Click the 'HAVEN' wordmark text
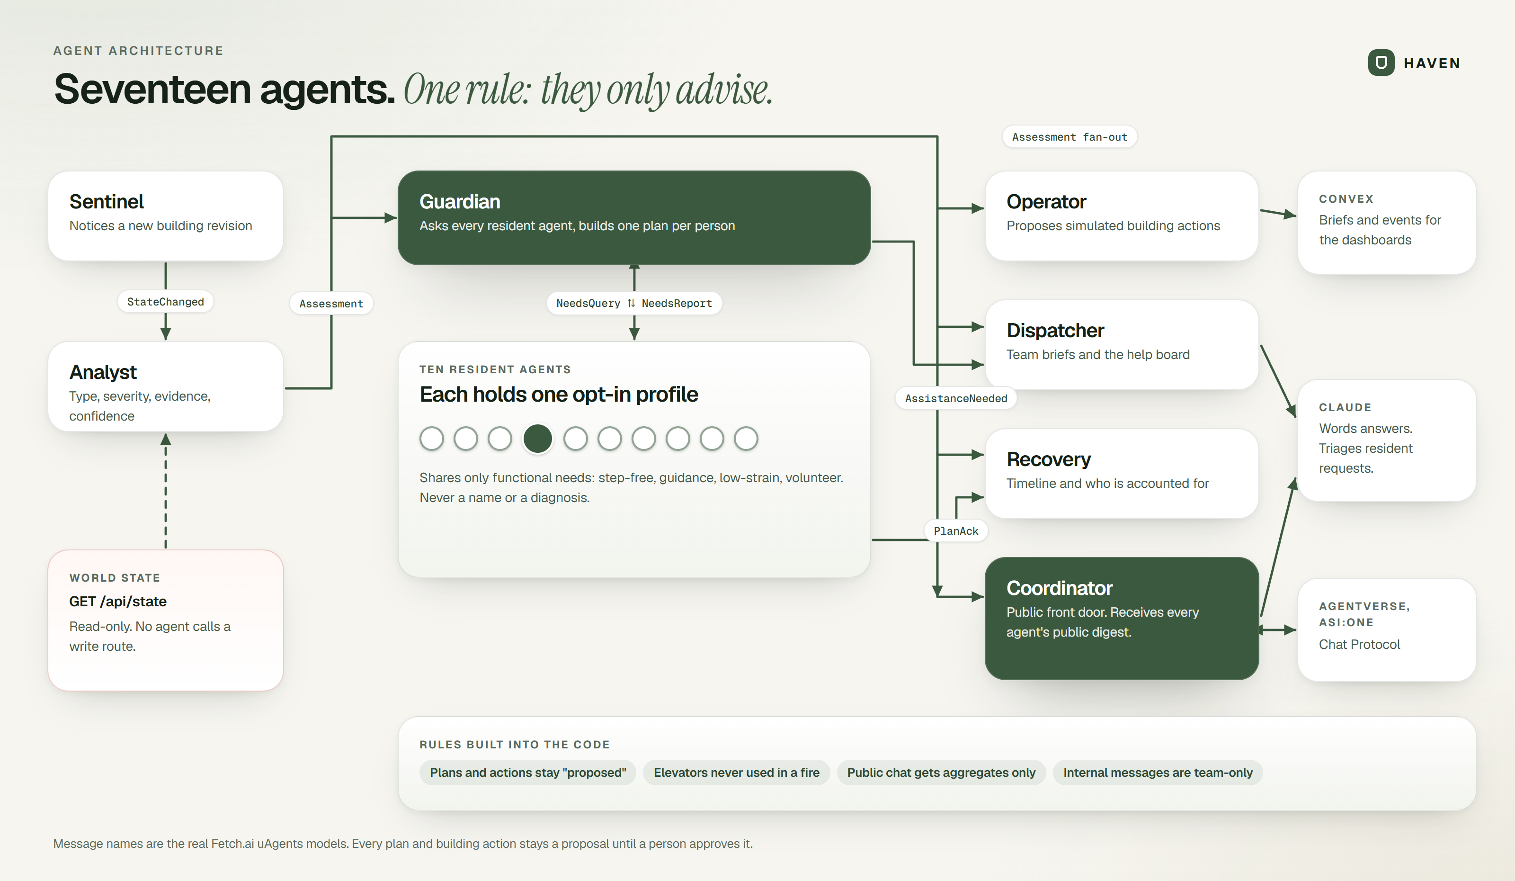The height and width of the screenshot is (881, 1515). tap(1432, 63)
